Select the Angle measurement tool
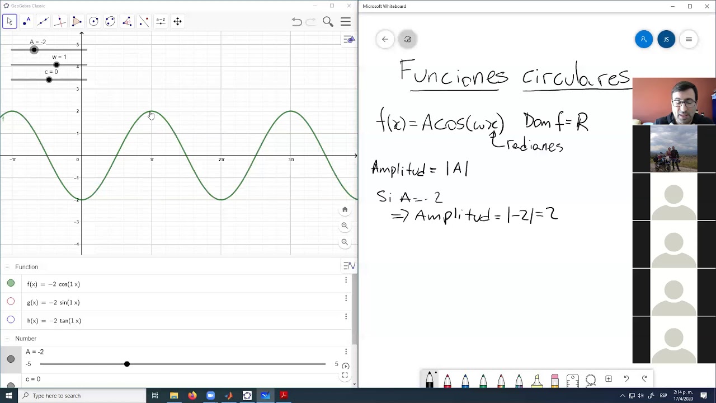The width and height of the screenshot is (716, 403). 127,21
